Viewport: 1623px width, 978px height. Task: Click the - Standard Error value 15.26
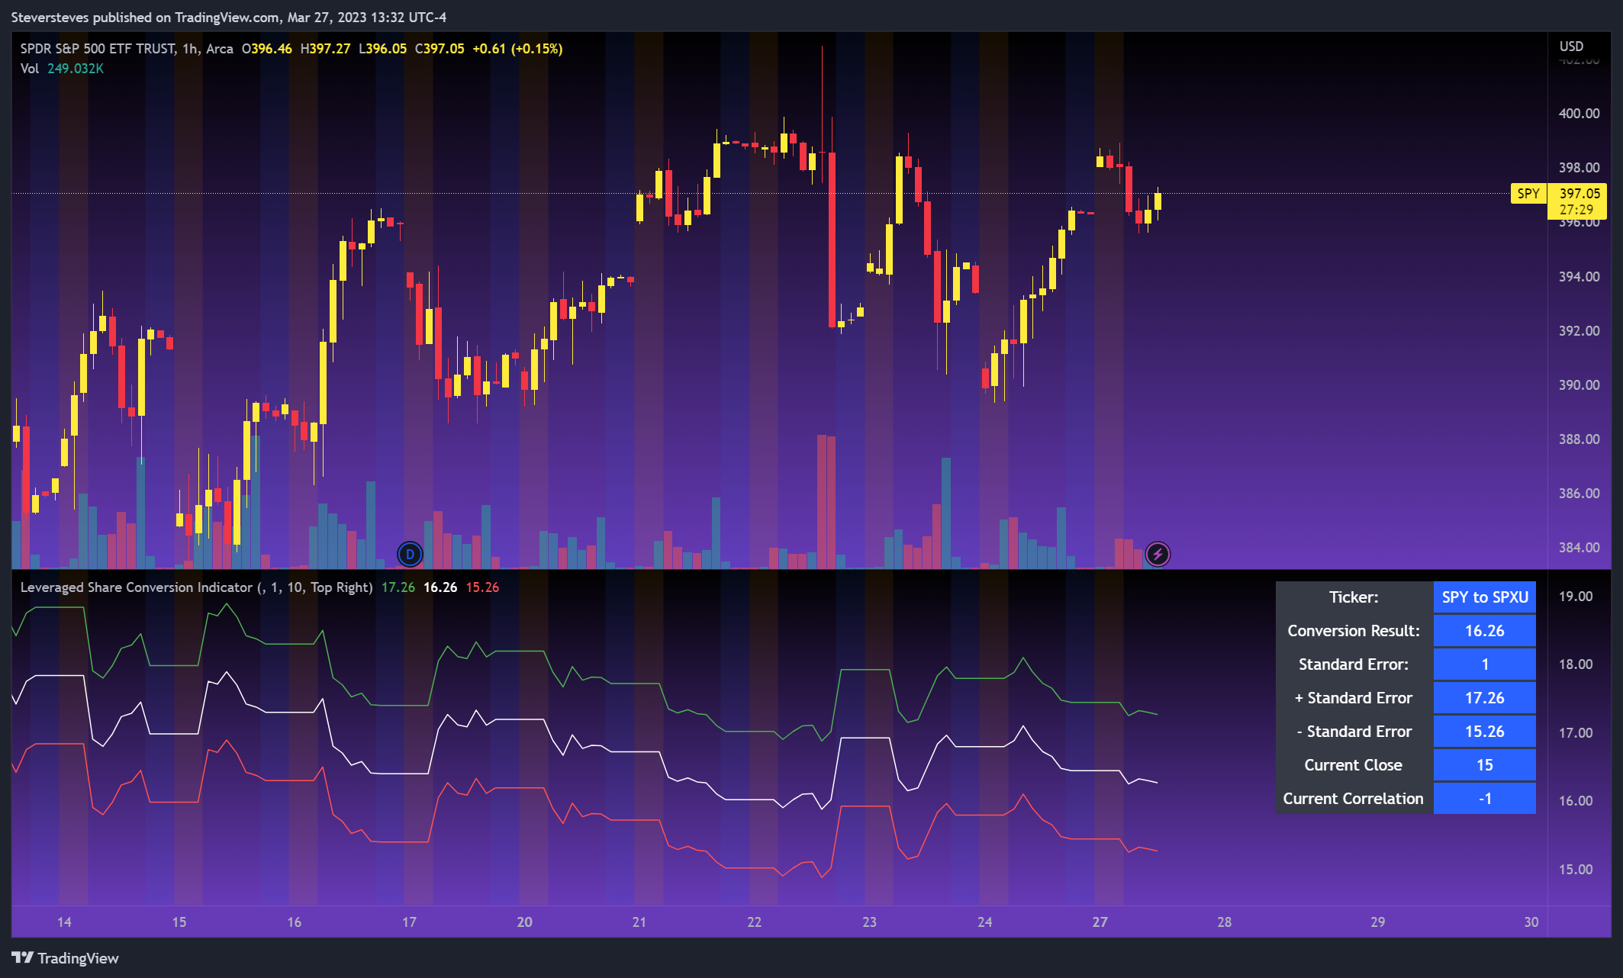[1485, 732]
